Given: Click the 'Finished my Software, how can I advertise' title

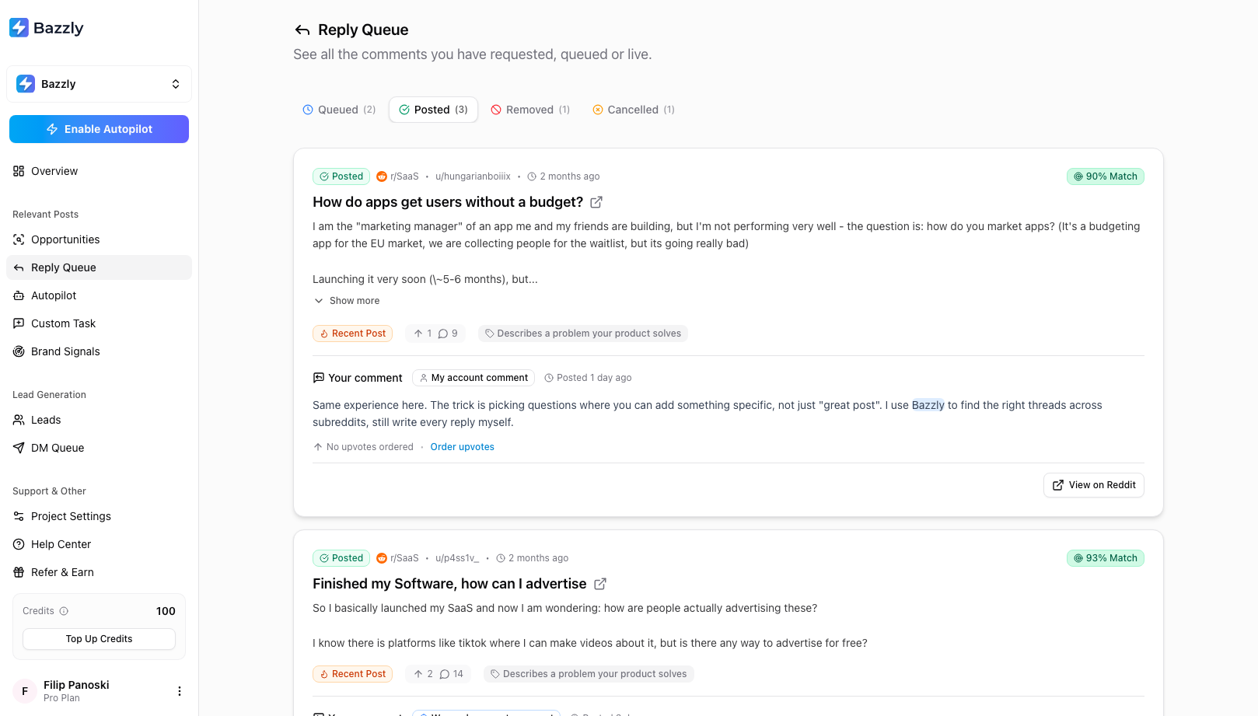Looking at the screenshot, I should (449, 584).
